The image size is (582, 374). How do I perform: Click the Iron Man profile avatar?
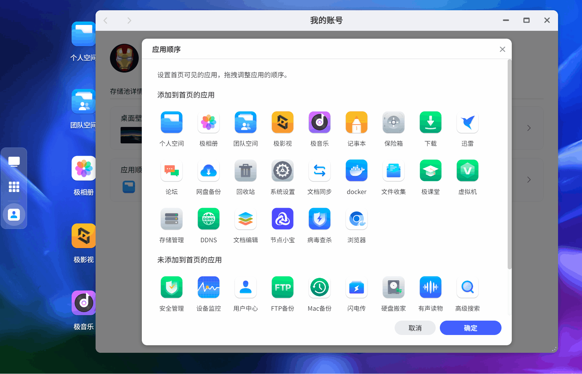(x=124, y=58)
